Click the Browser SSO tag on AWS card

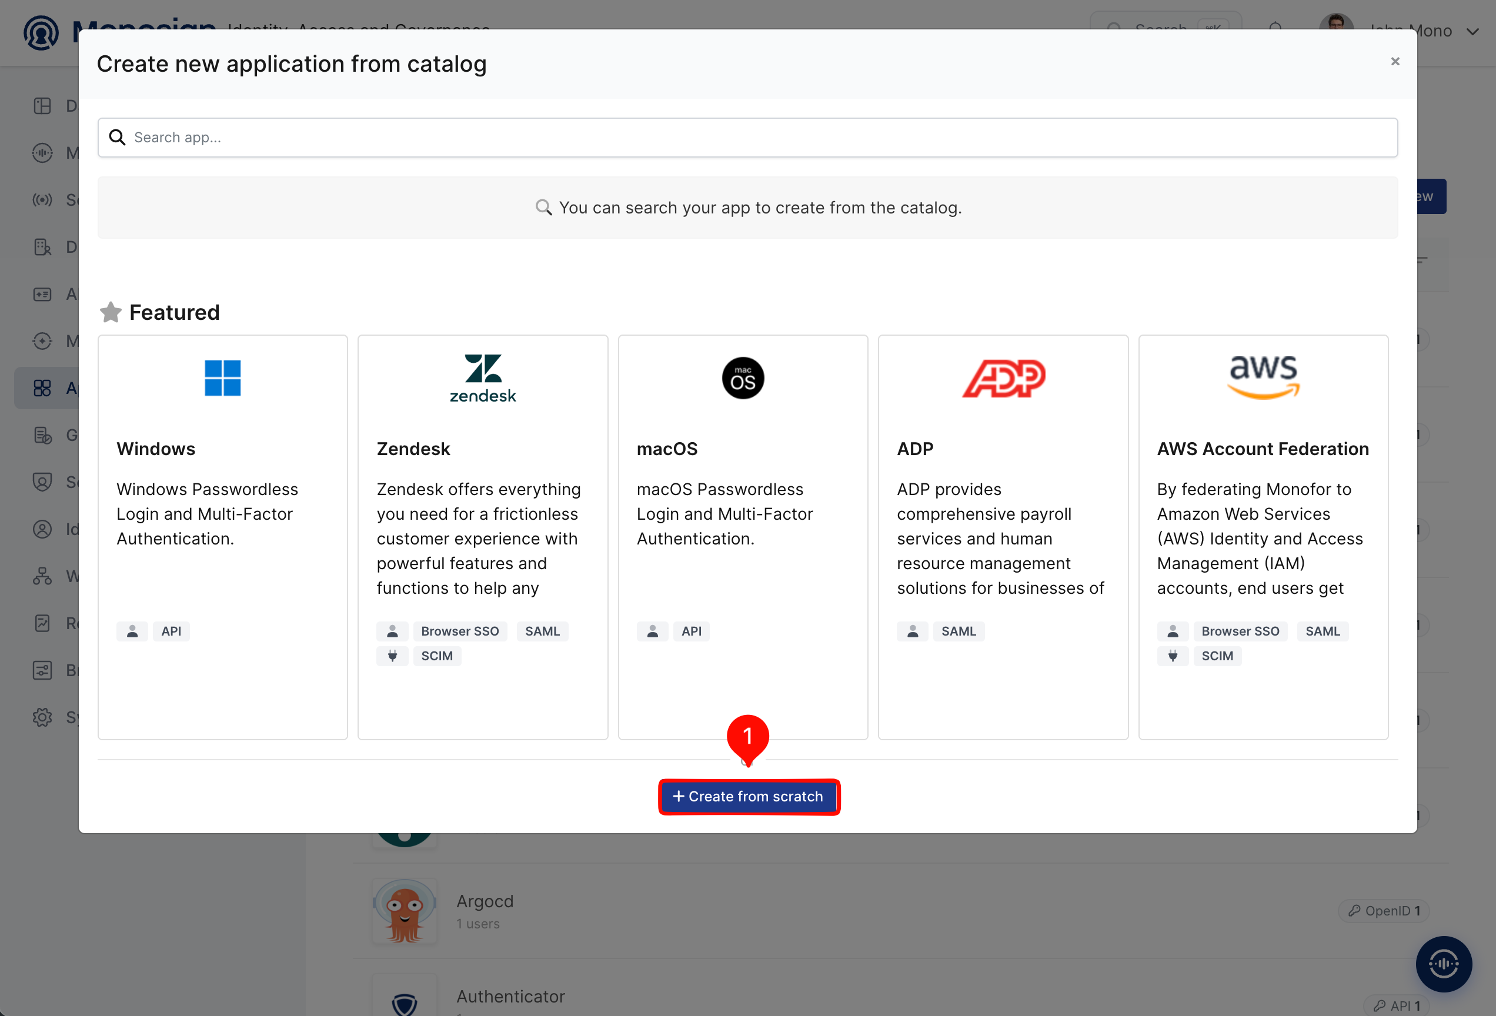point(1240,631)
